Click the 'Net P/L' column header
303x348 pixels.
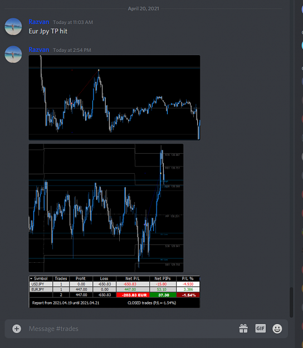(133, 278)
